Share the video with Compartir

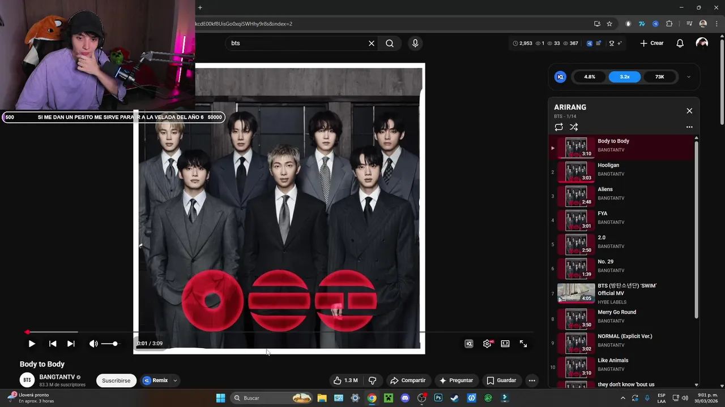click(408, 380)
